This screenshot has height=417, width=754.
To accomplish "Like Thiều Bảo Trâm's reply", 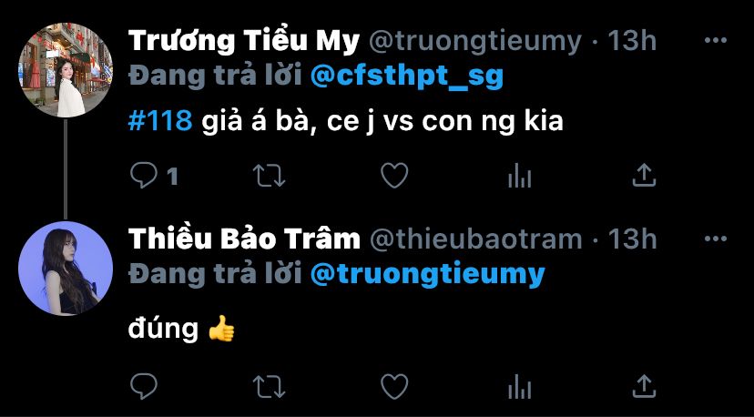I will click(394, 387).
